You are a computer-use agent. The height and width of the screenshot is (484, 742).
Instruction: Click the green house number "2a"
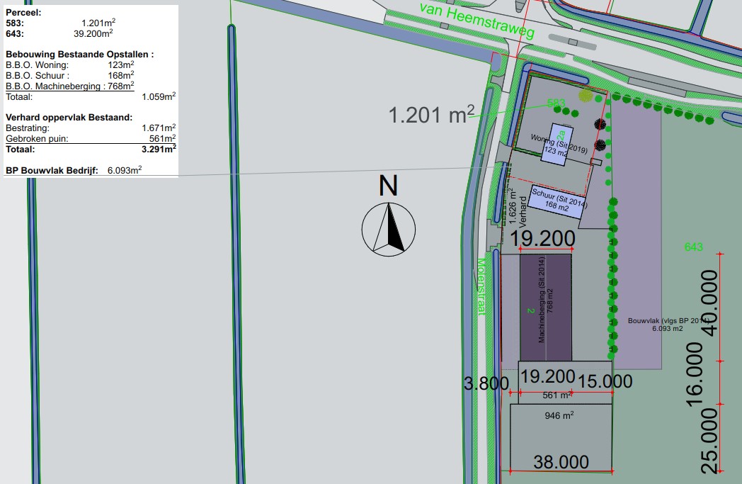pyautogui.click(x=561, y=136)
